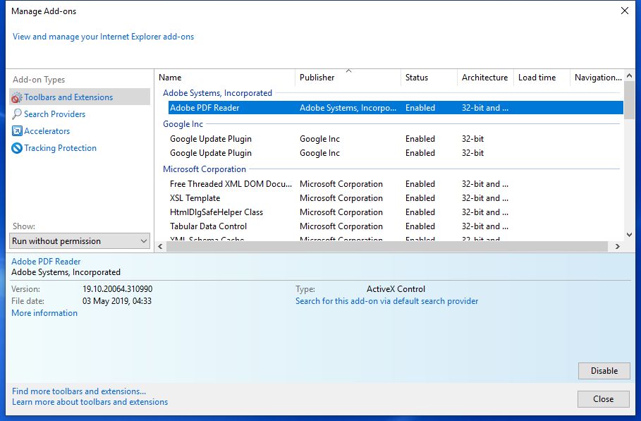Viewport: 641px width, 421px height.
Task: Select the second Google Update Plugin row
Action: click(x=396, y=153)
